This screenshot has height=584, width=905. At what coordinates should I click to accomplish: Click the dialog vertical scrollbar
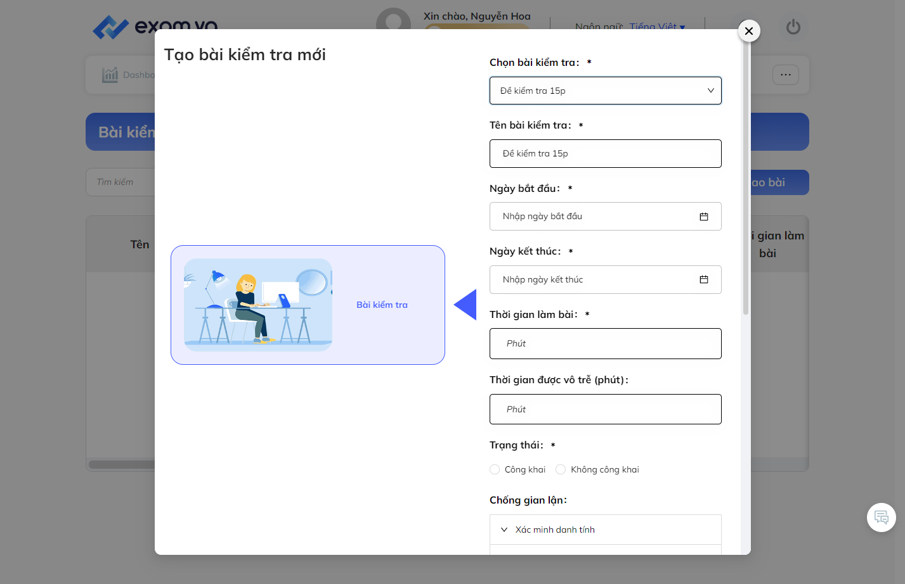click(746, 177)
